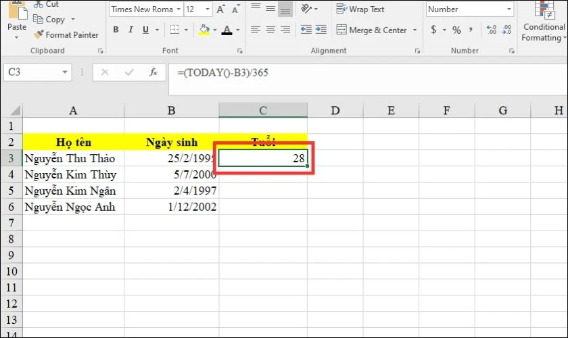Apply cell borders icon
This screenshot has height=338, width=568.
point(174,30)
